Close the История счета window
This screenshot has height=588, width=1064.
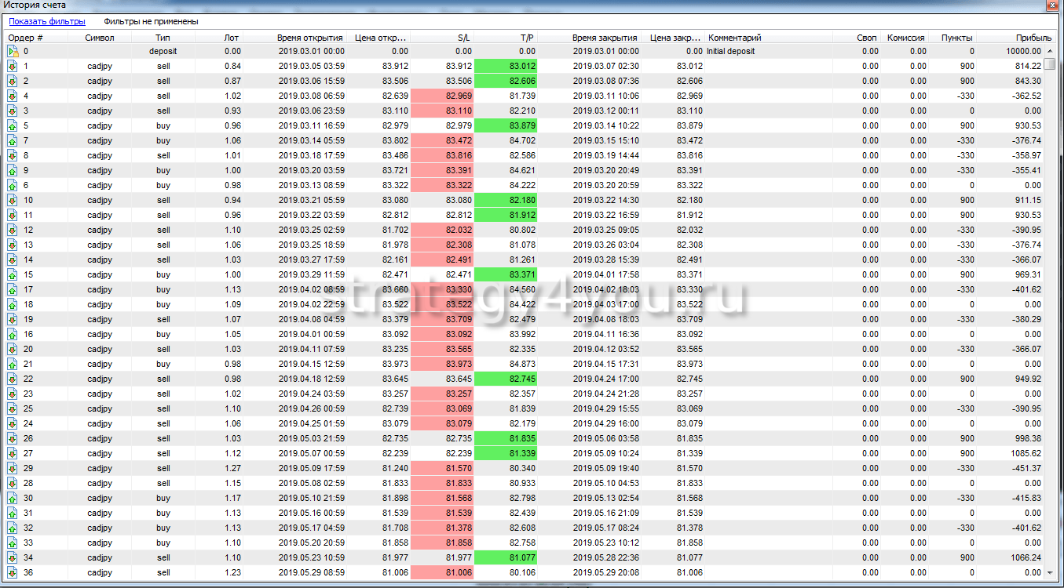pyautogui.click(x=1052, y=5)
